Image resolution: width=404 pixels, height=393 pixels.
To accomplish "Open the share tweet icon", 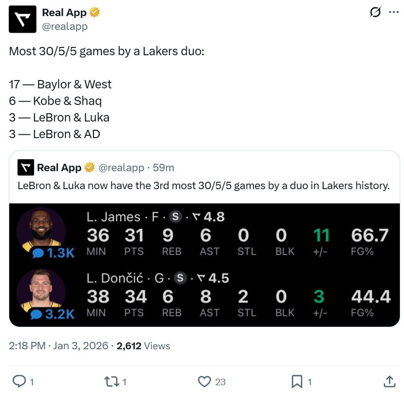I will coord(389,381).
